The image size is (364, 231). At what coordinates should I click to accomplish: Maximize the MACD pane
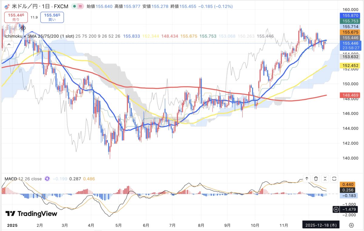click(334, 179)
